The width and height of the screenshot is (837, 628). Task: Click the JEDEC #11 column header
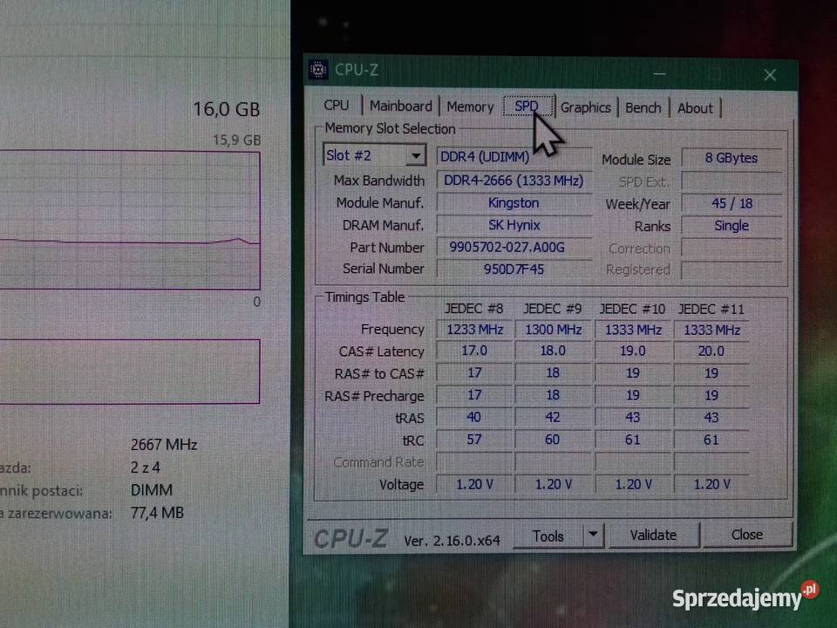pos(711,309)
